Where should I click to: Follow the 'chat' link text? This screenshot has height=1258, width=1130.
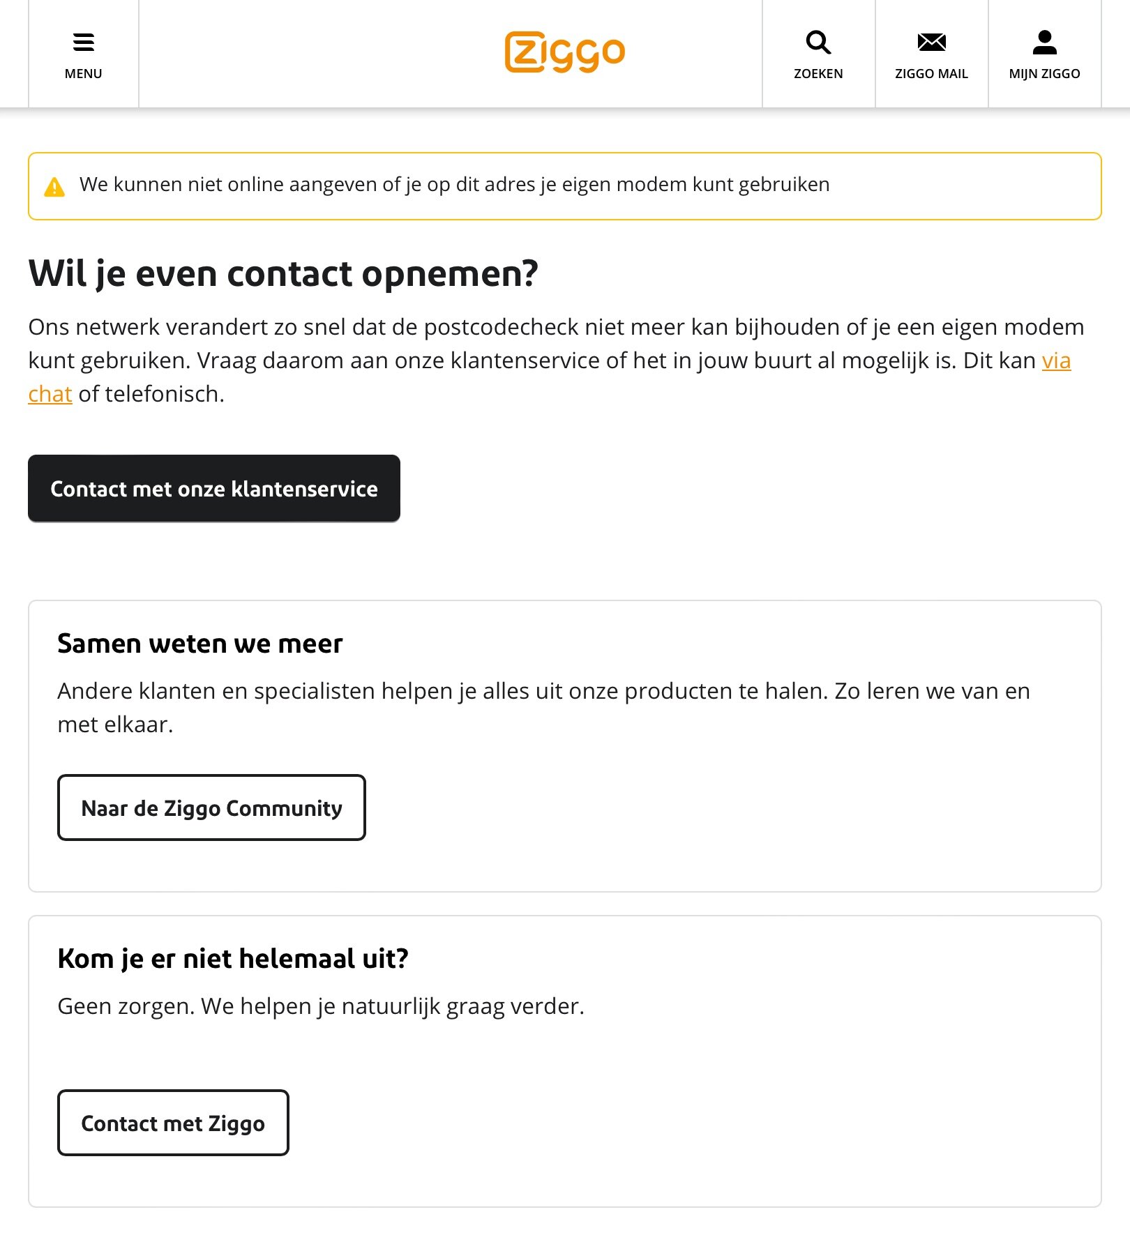pos(50,394)
